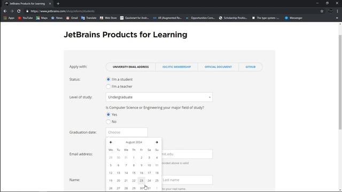Switch to the ISIC/ITIC Membership tab

point(177,67)
